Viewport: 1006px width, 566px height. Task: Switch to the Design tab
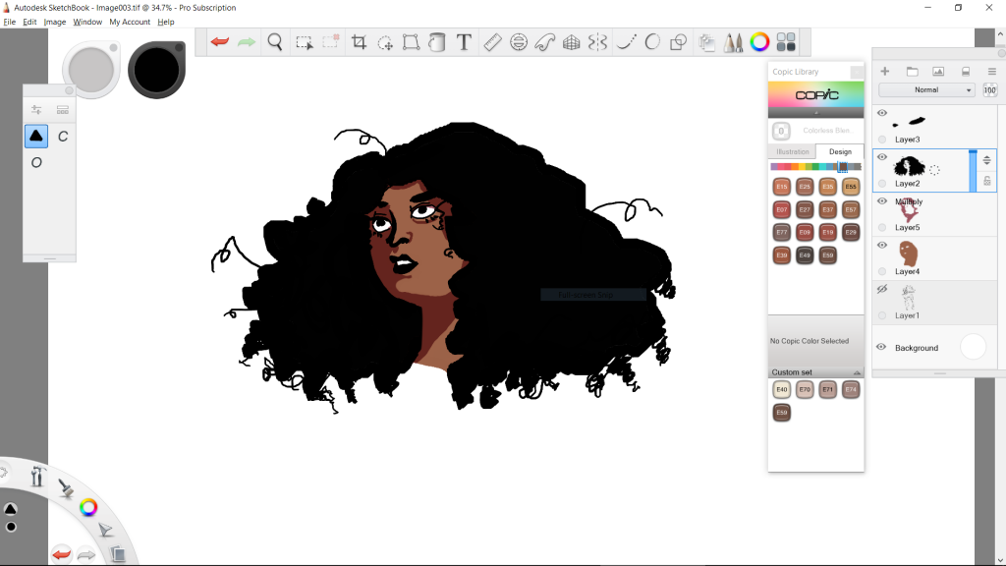click(840, 151)
